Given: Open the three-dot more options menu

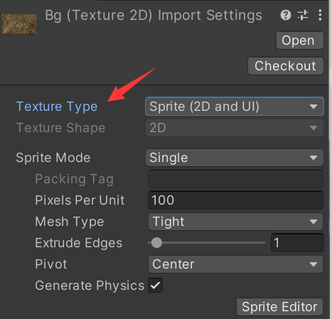Looking at the screenshot, I should click(x=320, y=15).
